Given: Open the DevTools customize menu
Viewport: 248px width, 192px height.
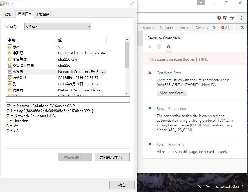Looking at the screenshot, I should click(234, 27).
